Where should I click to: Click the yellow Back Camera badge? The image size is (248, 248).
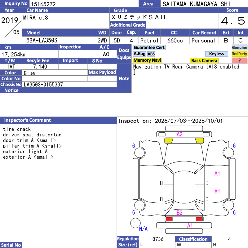pos(204,60)
